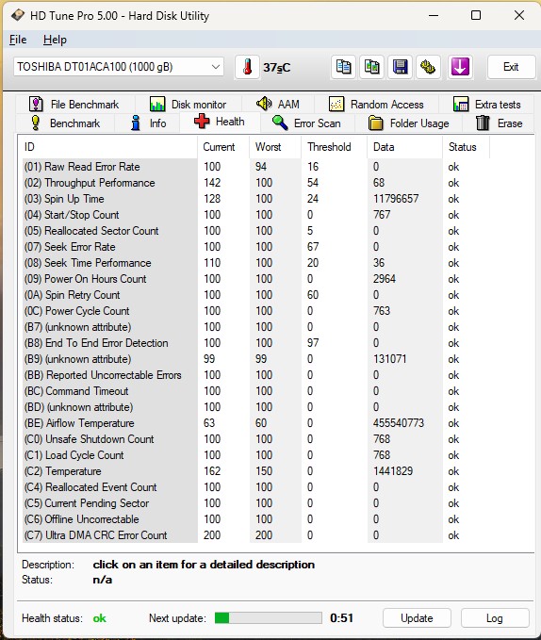Click the copy screenshot to clipboard icon
This screenshot has width=541, height=640.
click(371, 67)
